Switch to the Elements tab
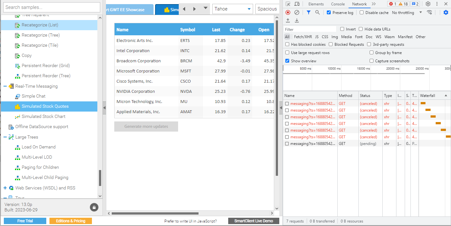Screen dimensions: 451x226 (316, 4)
